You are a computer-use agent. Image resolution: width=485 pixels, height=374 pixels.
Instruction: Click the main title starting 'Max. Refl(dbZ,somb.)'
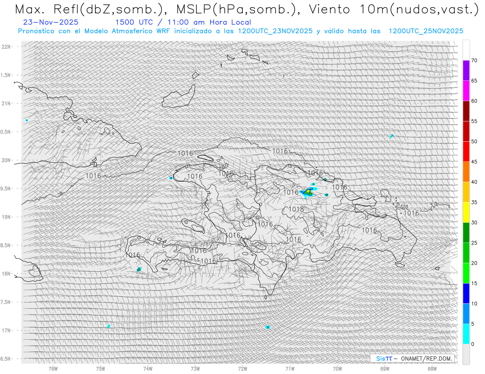[x=247, y=9]
